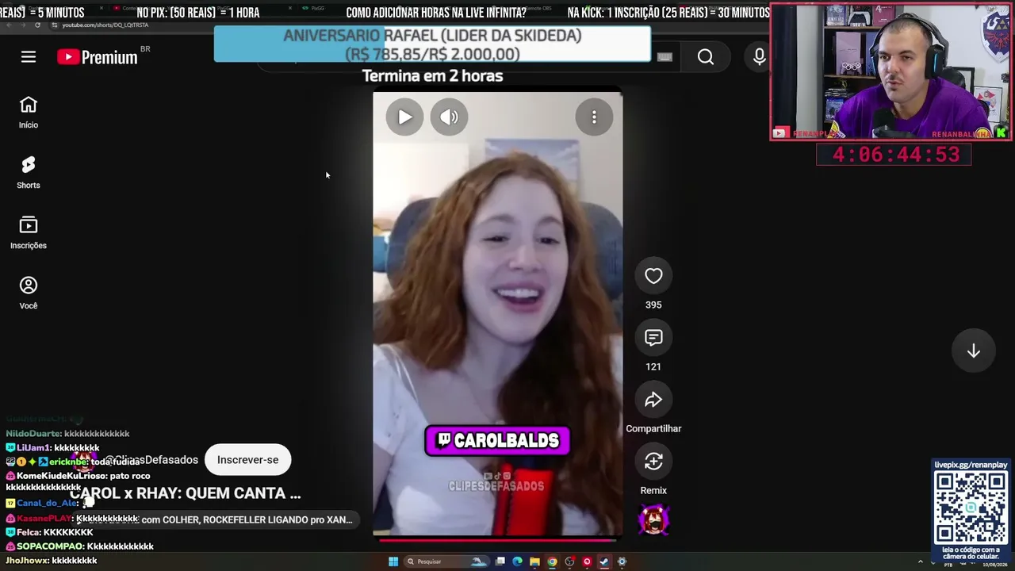Open Settings gear on the taskbar
Image resolution: width=1015 pixels, height=571 pixels.
pos(622,561)
